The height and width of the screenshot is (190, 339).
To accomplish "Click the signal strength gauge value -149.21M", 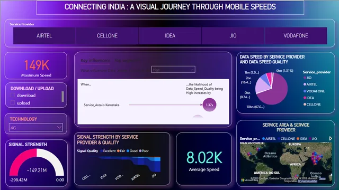I will pyautogui.click(x=37, y=170).
